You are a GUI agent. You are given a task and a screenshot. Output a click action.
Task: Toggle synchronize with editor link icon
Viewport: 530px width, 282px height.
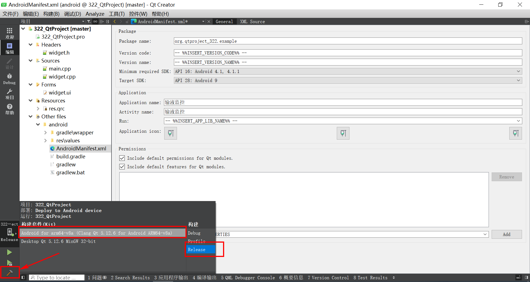[95, 21]
